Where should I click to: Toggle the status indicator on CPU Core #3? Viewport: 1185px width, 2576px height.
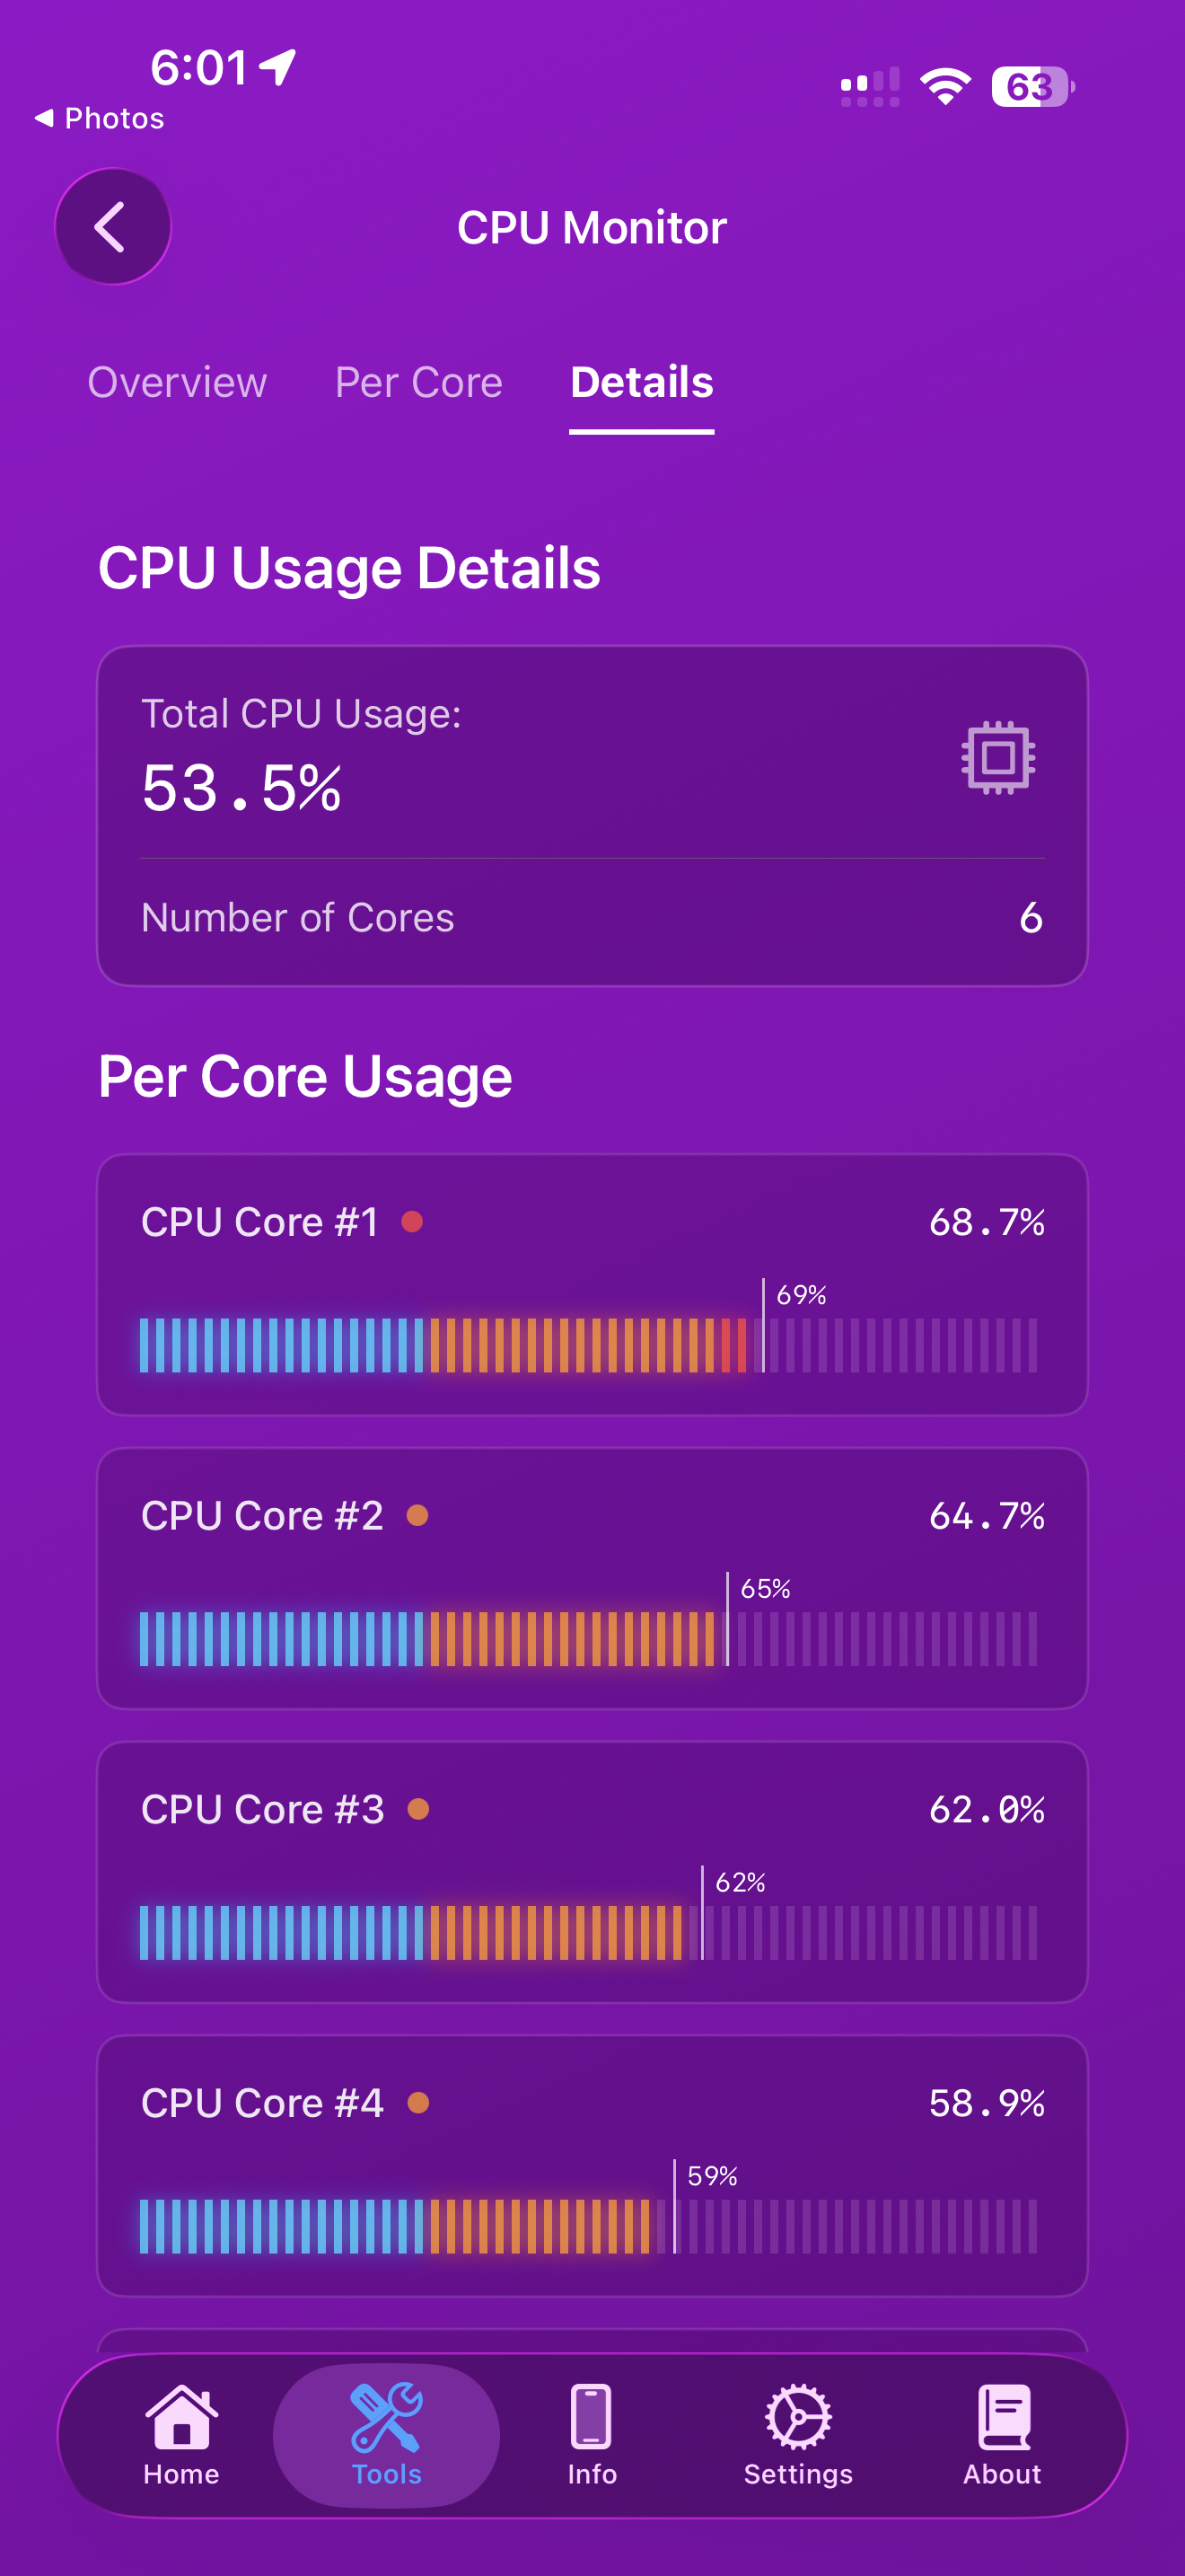(419, 1810)
